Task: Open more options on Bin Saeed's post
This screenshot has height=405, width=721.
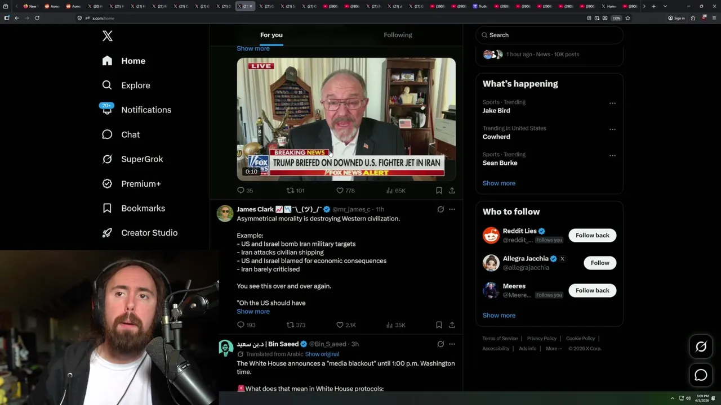Action: [x=452, y=344]
